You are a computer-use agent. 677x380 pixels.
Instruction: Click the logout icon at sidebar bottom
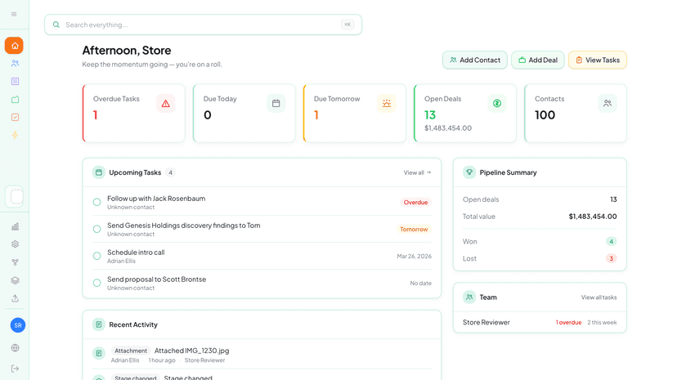click(x=15, y=369)
